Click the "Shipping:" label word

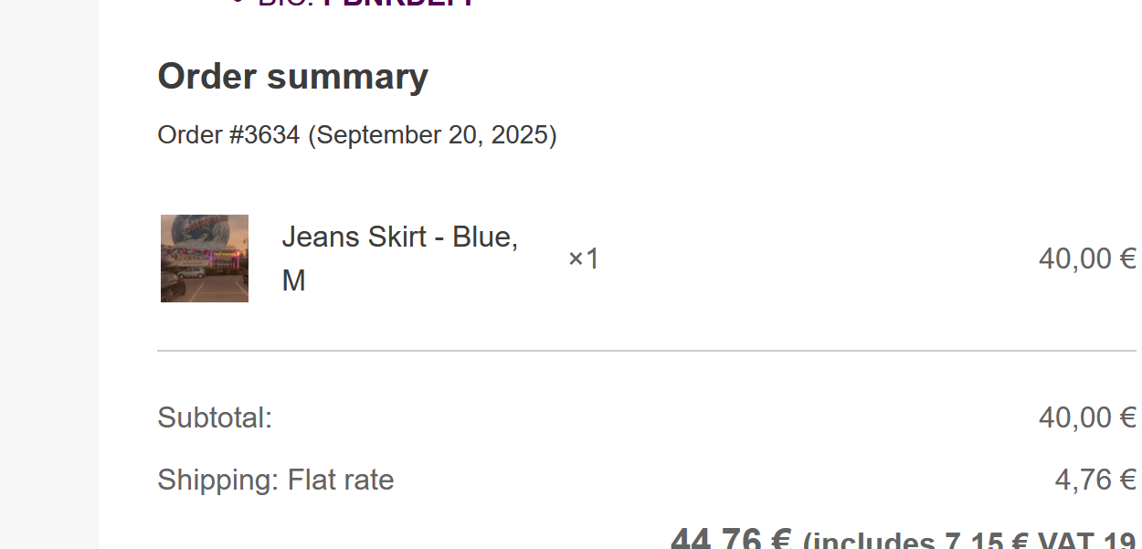(217, 480)
